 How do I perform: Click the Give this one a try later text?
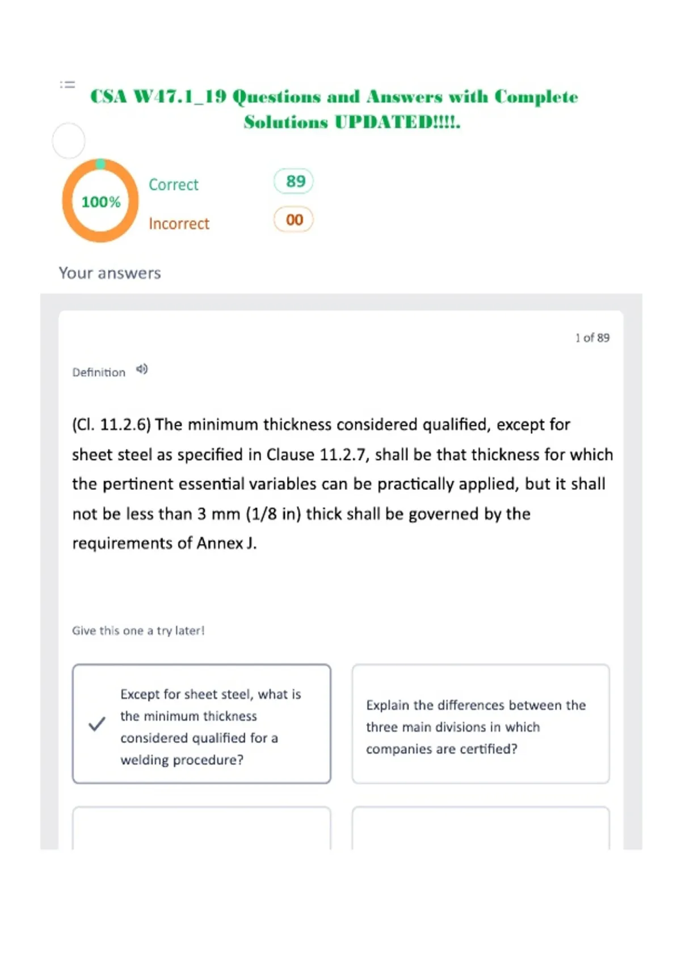138,631
